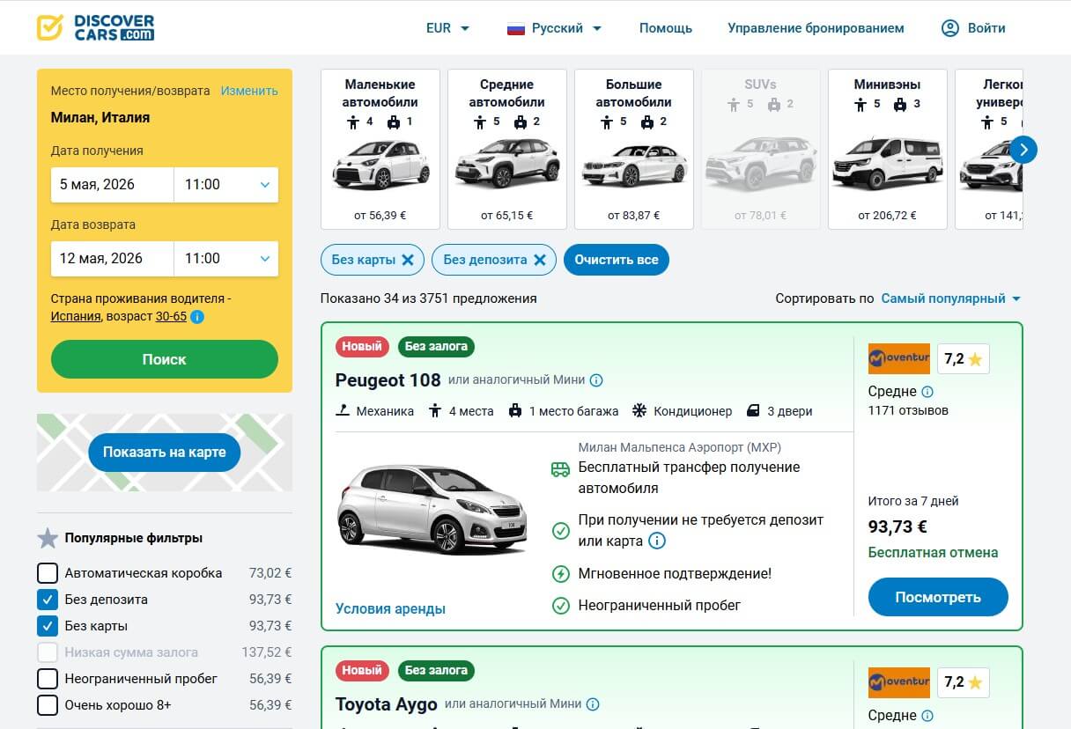
Task: Tick the 'Неограниченный пробег' checkbox
Action: point(48,679)
